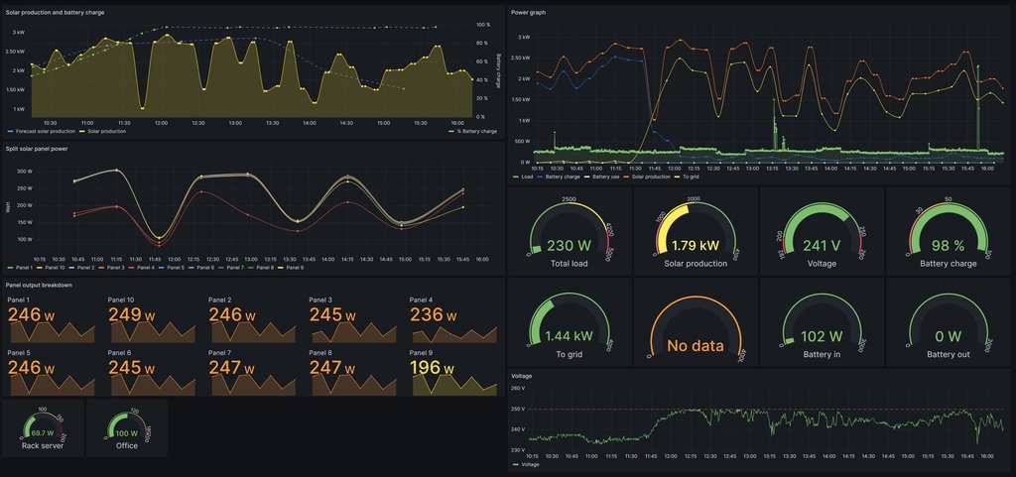
Task: Click the Battery in gauge
Action: [822, 323]
